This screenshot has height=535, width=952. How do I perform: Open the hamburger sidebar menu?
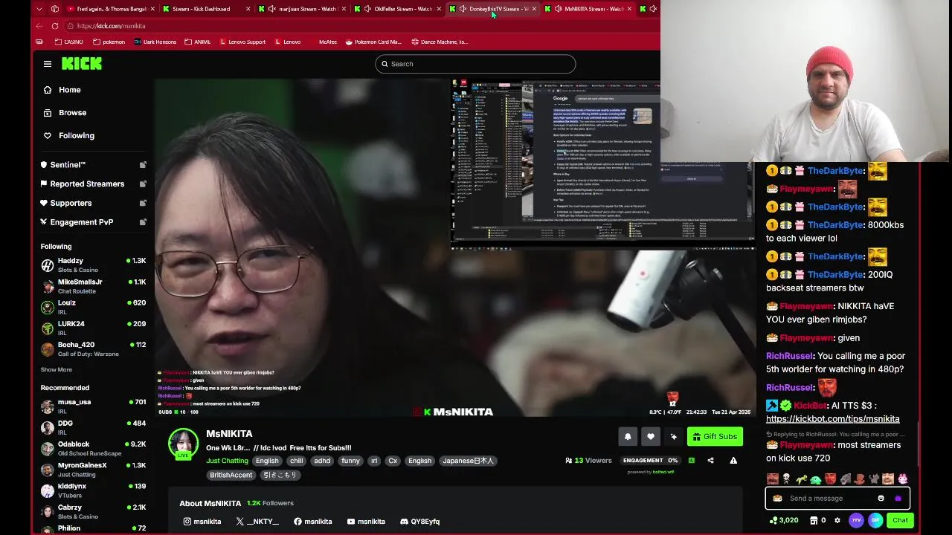click(x=48, y=64)
